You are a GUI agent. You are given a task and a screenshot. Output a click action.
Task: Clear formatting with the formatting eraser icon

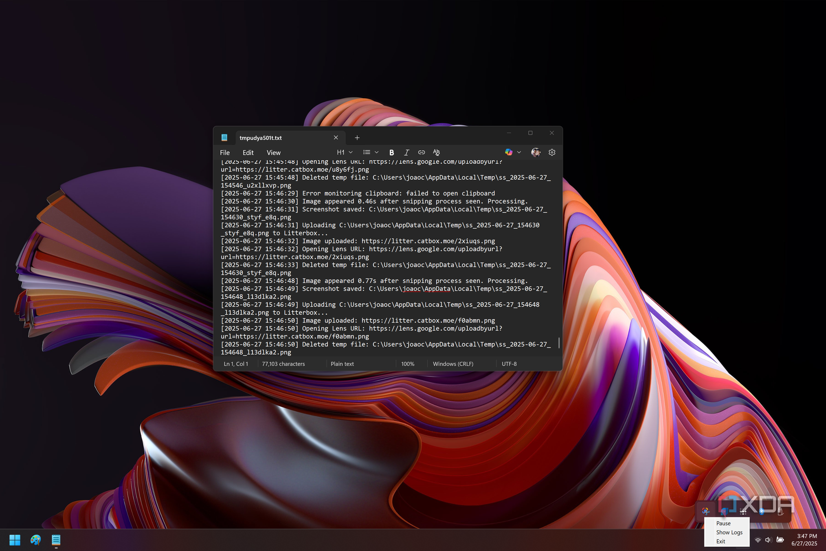(x=436, y=152)
